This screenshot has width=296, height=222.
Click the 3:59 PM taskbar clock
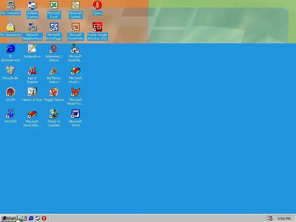click(x=284, y=219)
